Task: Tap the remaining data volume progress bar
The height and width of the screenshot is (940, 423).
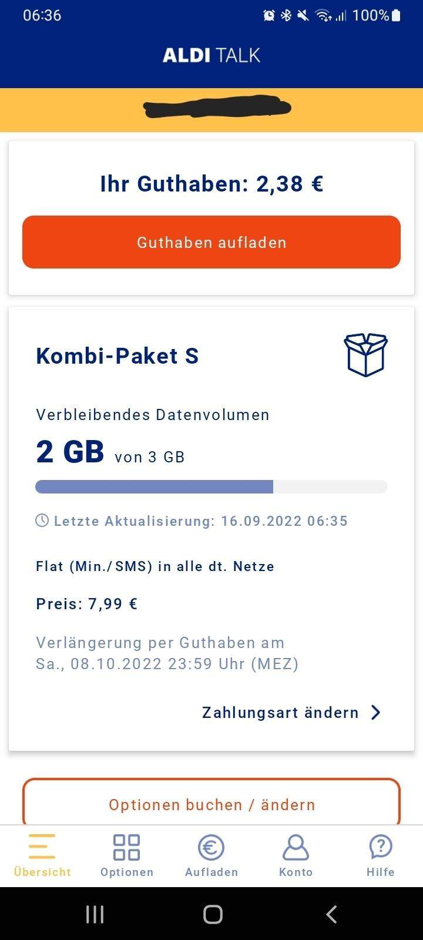Action: (211, 486)
